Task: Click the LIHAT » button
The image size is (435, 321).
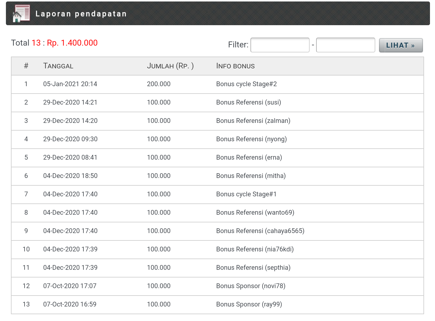Action: [401, 45]
